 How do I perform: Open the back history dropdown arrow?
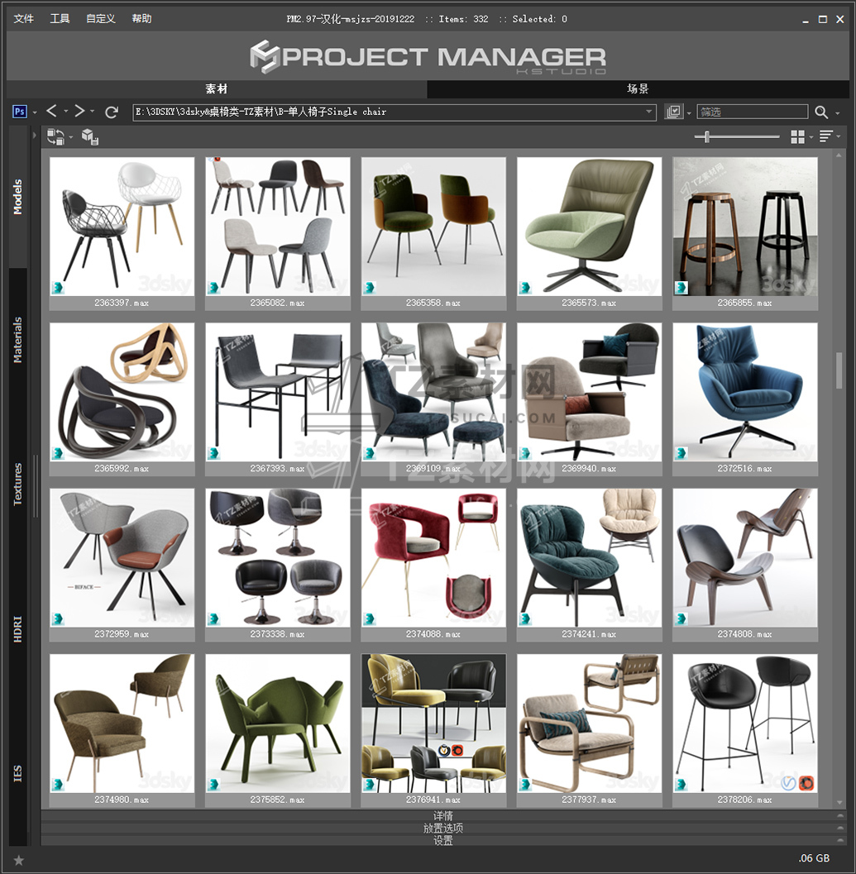65,112
